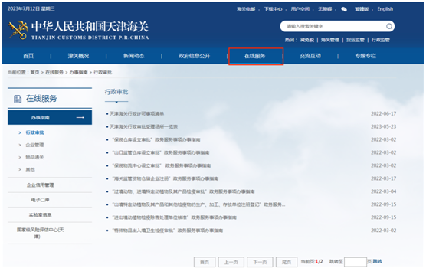Expand the 物品通关 sidebar chevron
This screenshot has height=278, width=426.
[x=20, y=157]
